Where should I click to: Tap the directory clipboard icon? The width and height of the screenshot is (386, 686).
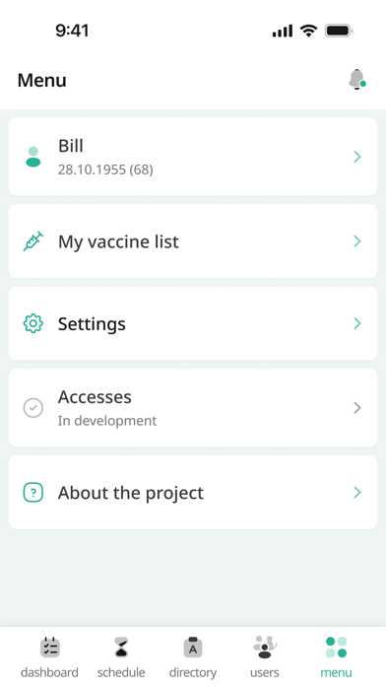(193, 647)
